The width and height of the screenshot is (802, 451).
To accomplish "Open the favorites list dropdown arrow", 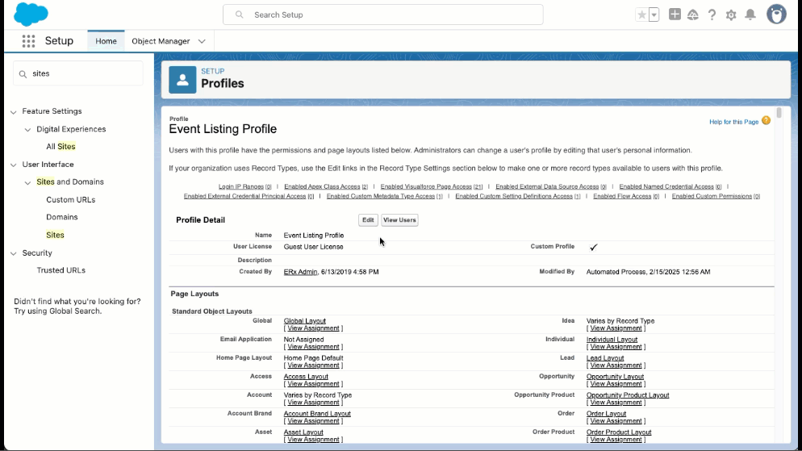I will [654, 15].
